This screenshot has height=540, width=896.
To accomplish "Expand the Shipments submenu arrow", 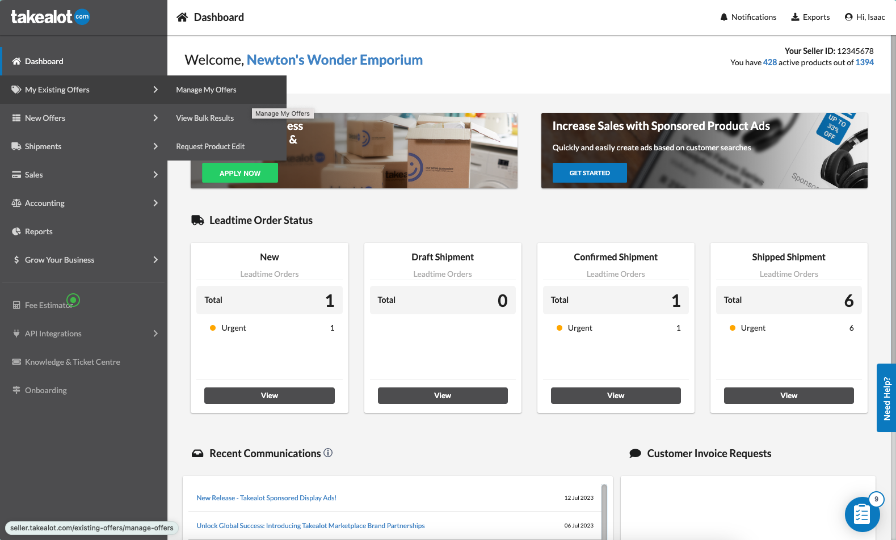I will coord(155,146).
